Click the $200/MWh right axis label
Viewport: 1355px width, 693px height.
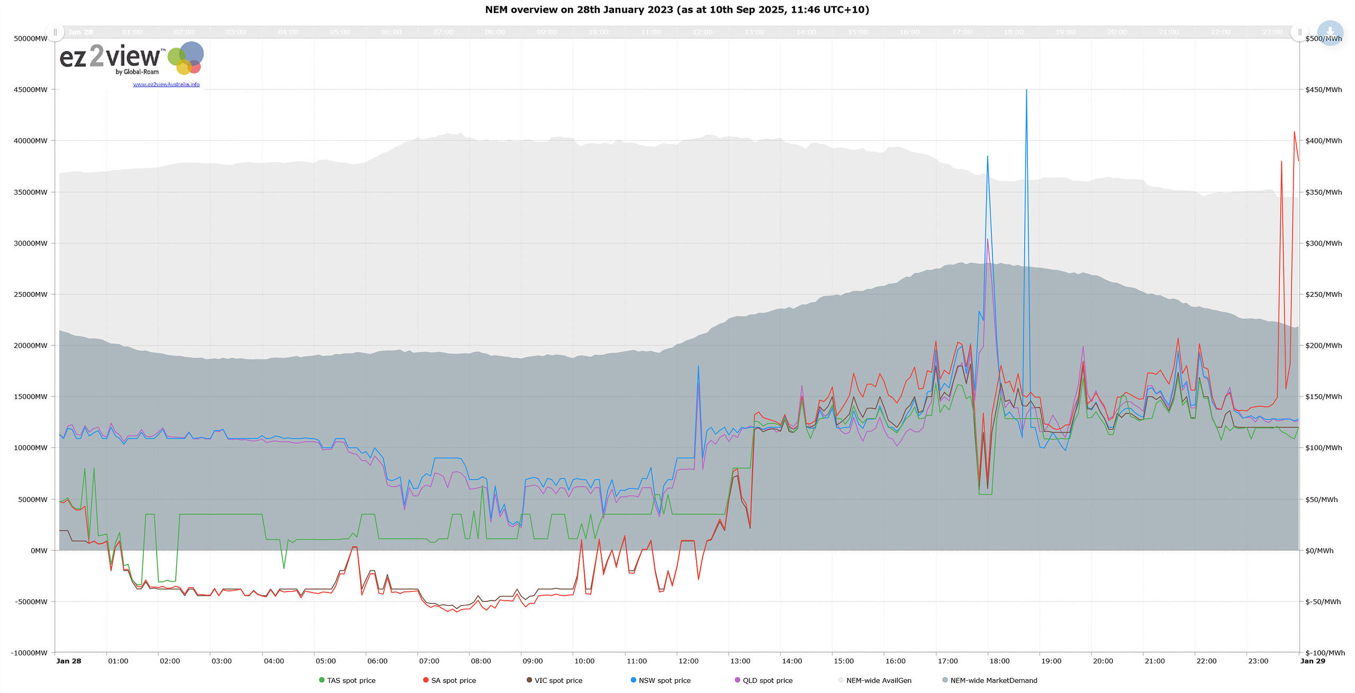[x=1323, y=346]
